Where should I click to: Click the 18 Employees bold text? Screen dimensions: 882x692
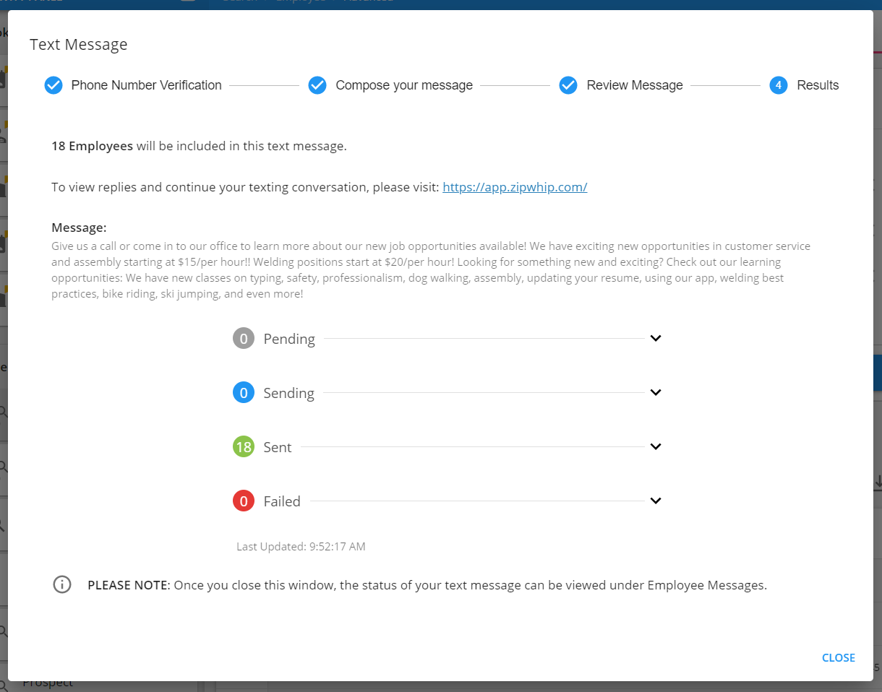coord(92,146)
